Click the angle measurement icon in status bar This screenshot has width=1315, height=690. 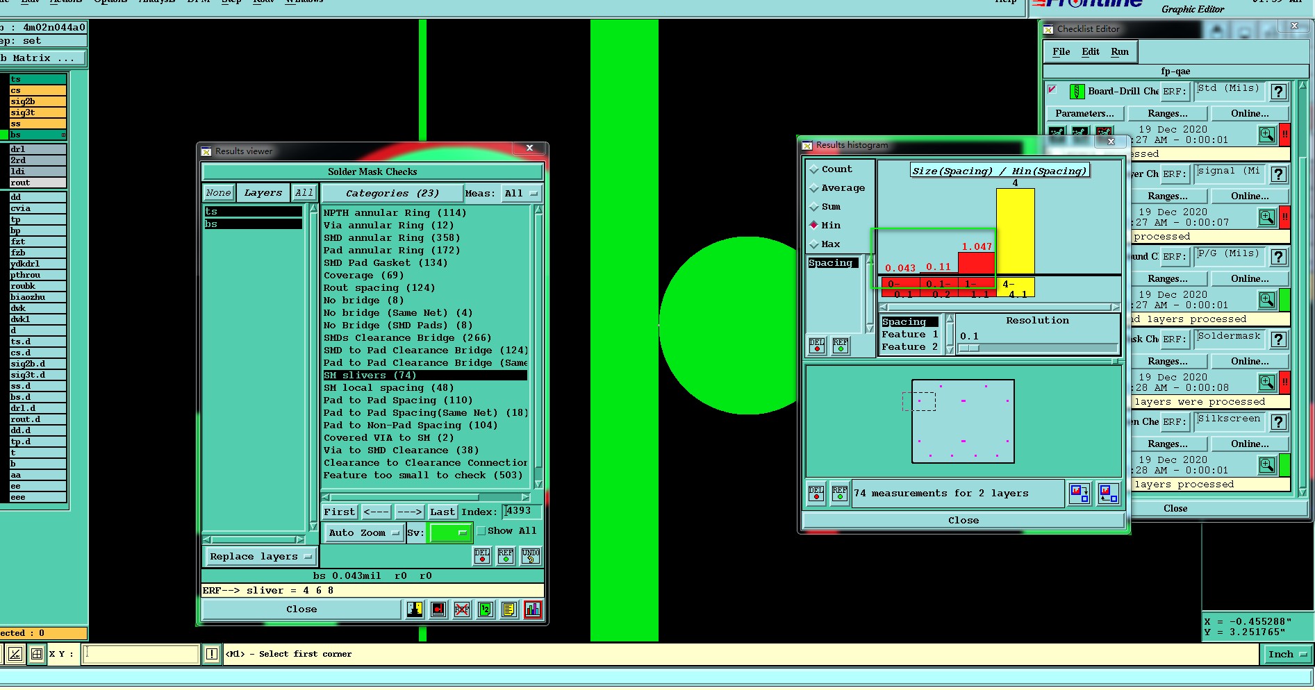pyautogui.click(x=15, y=654)
